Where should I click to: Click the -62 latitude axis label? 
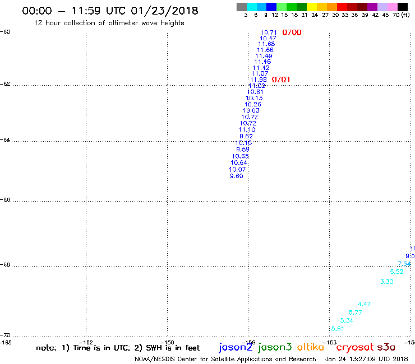pos(5,84)
